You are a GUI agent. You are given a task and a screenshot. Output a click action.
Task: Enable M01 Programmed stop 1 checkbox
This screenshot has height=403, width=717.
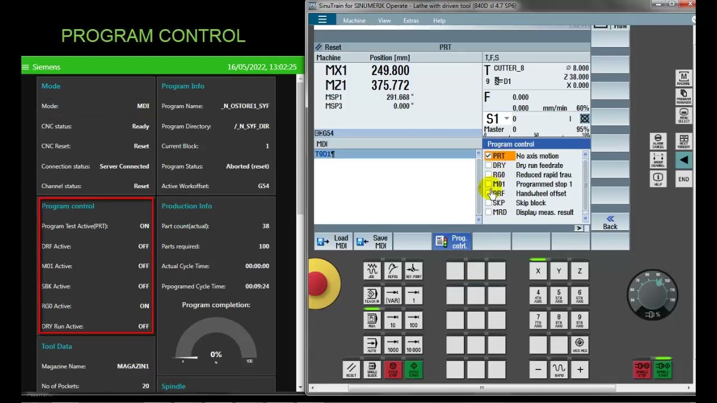pyautogui.click(x=488, y=184)
